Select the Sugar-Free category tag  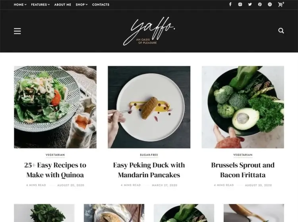tap(149, 155)
